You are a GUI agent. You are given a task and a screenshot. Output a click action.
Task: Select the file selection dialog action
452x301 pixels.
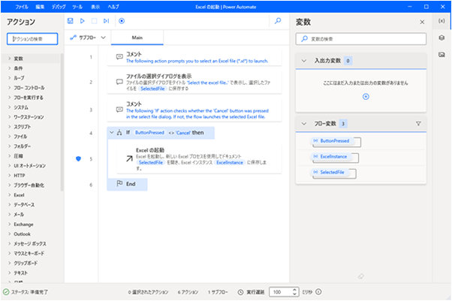click(194, 82)
